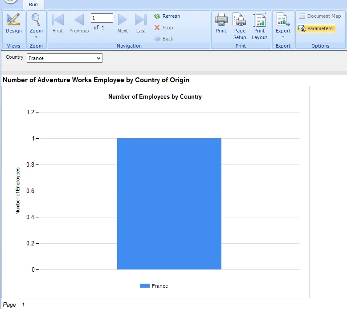The image size is (347, 309).
Task: Click the Page 1 footer text
Action: (x=13, y=305)
